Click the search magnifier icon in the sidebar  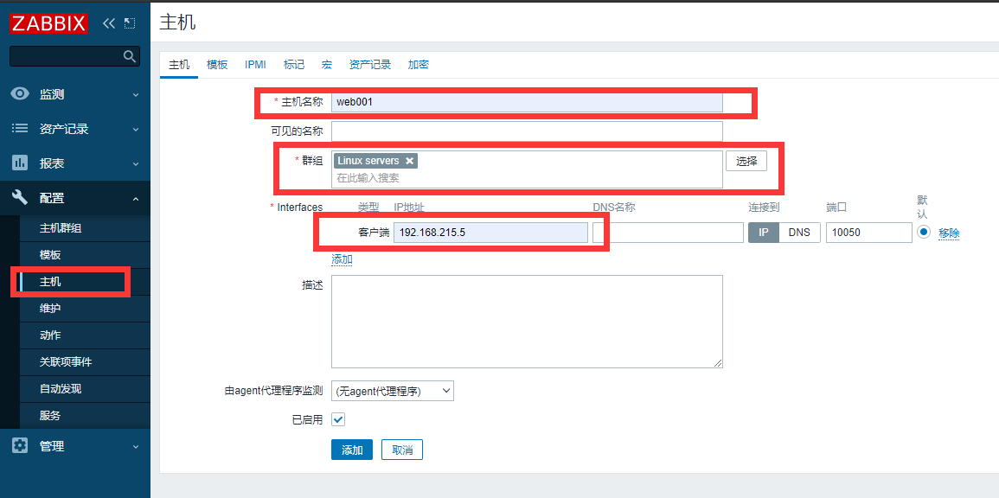130,57
